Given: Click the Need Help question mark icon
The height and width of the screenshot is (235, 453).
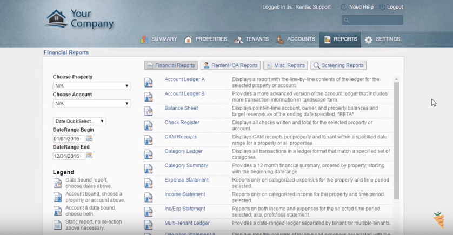Looking at the screenshot, I should 343,7.
